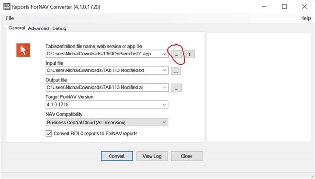Open the Help menu
The width and height of the screenshot is (315, 179).
click(x=305, y=18)
